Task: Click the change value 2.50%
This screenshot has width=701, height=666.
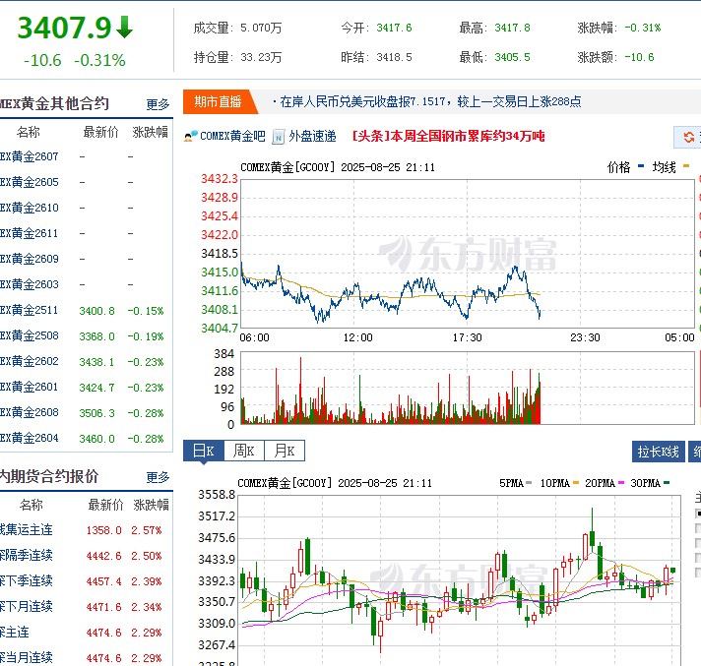Action: click(x=146, y=556)
